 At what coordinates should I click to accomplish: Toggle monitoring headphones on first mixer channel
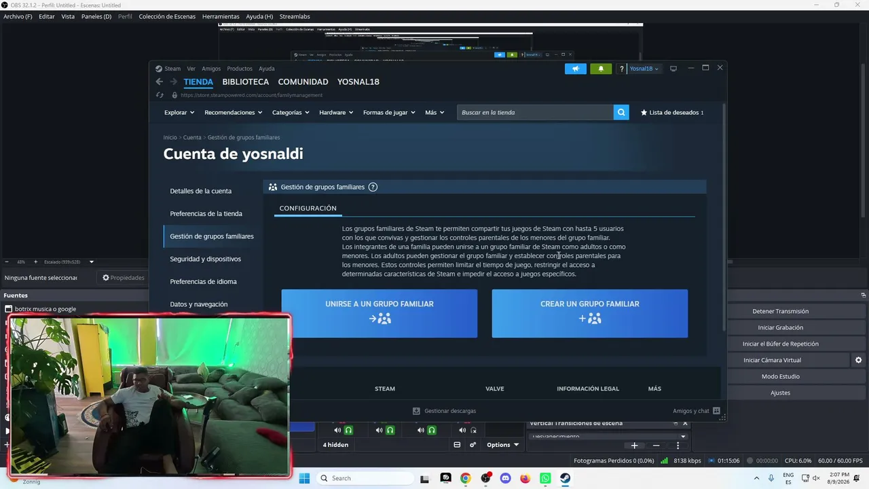coord(349,430)
